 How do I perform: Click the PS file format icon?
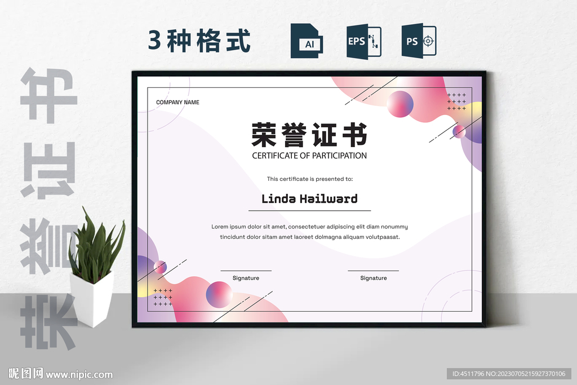point(419,41)
